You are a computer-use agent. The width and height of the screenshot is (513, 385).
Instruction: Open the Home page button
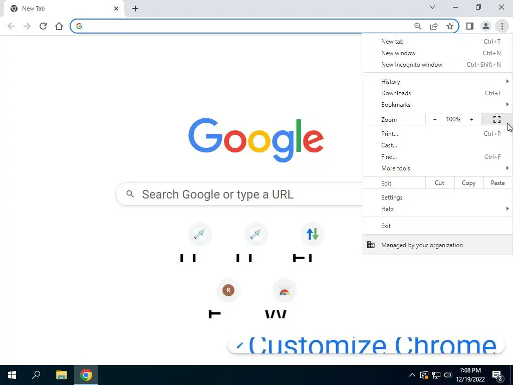coord(59,26)
